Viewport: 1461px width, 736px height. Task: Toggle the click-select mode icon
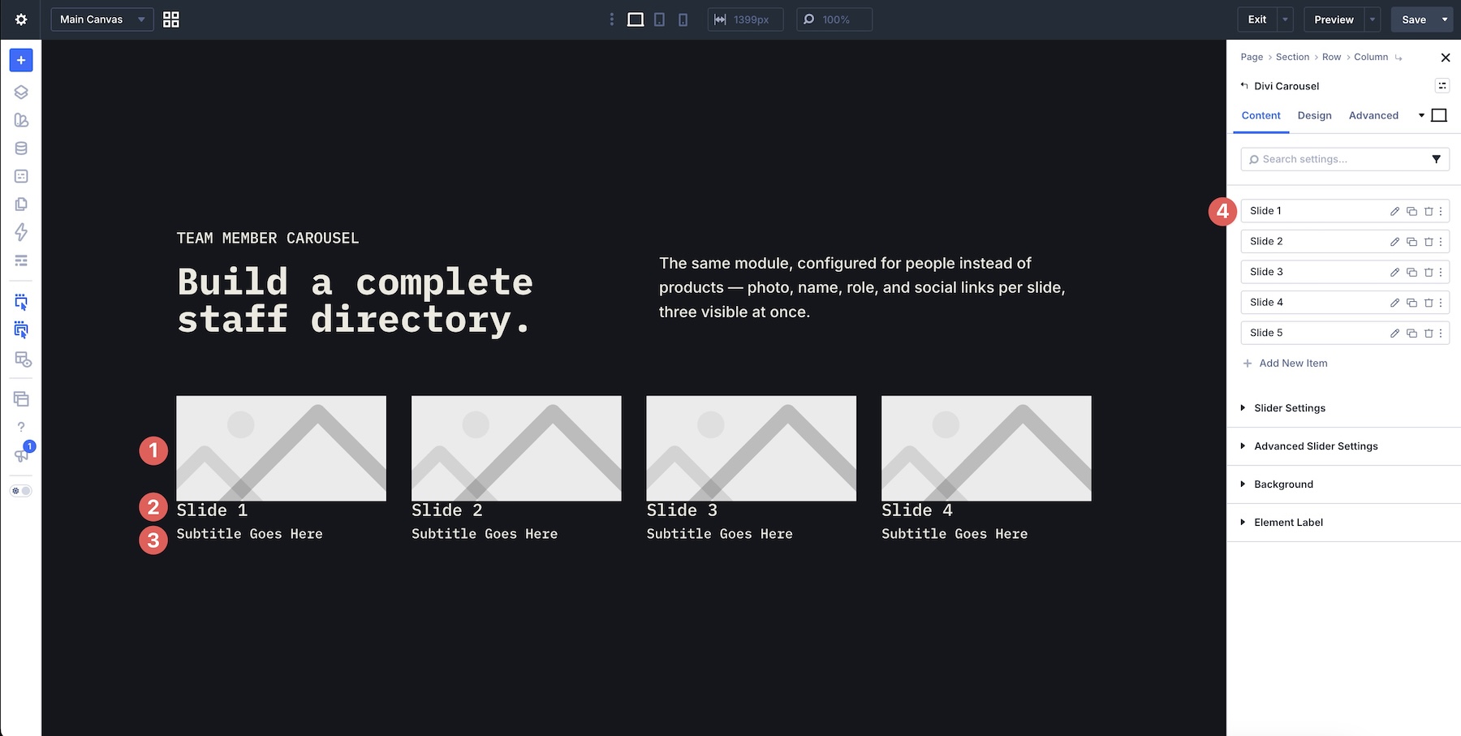pos(21,303)
